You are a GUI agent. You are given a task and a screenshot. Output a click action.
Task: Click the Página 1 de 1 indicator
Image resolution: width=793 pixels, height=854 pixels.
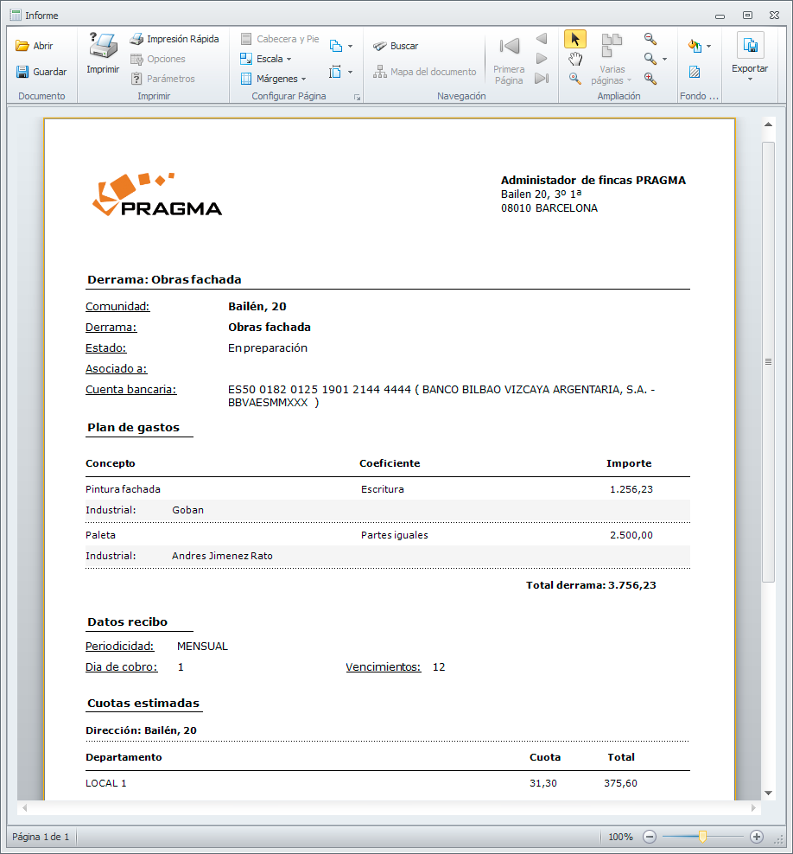coord(41,837)
